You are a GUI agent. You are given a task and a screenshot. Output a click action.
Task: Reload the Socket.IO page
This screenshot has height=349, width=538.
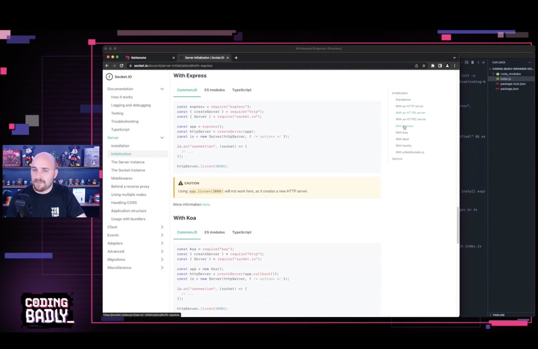121,65
